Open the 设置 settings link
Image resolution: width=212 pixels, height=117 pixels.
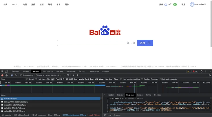coord(183,4)
